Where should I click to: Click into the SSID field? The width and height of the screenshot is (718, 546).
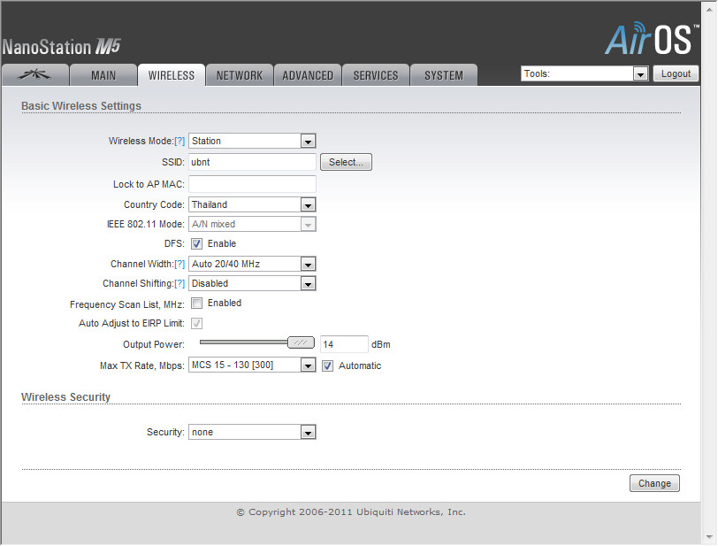[x=252, y=162]
